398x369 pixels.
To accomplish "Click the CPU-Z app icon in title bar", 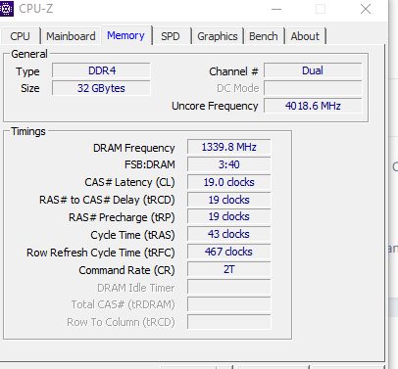I will point(6,9).
